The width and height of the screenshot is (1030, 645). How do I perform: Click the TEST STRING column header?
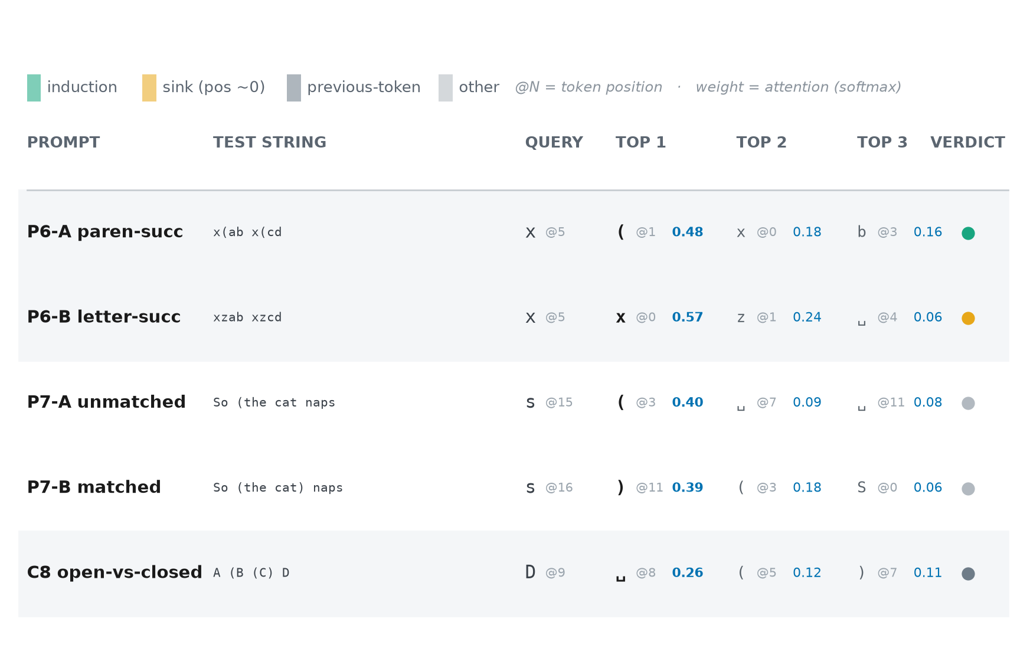click(x=270, y=142)
